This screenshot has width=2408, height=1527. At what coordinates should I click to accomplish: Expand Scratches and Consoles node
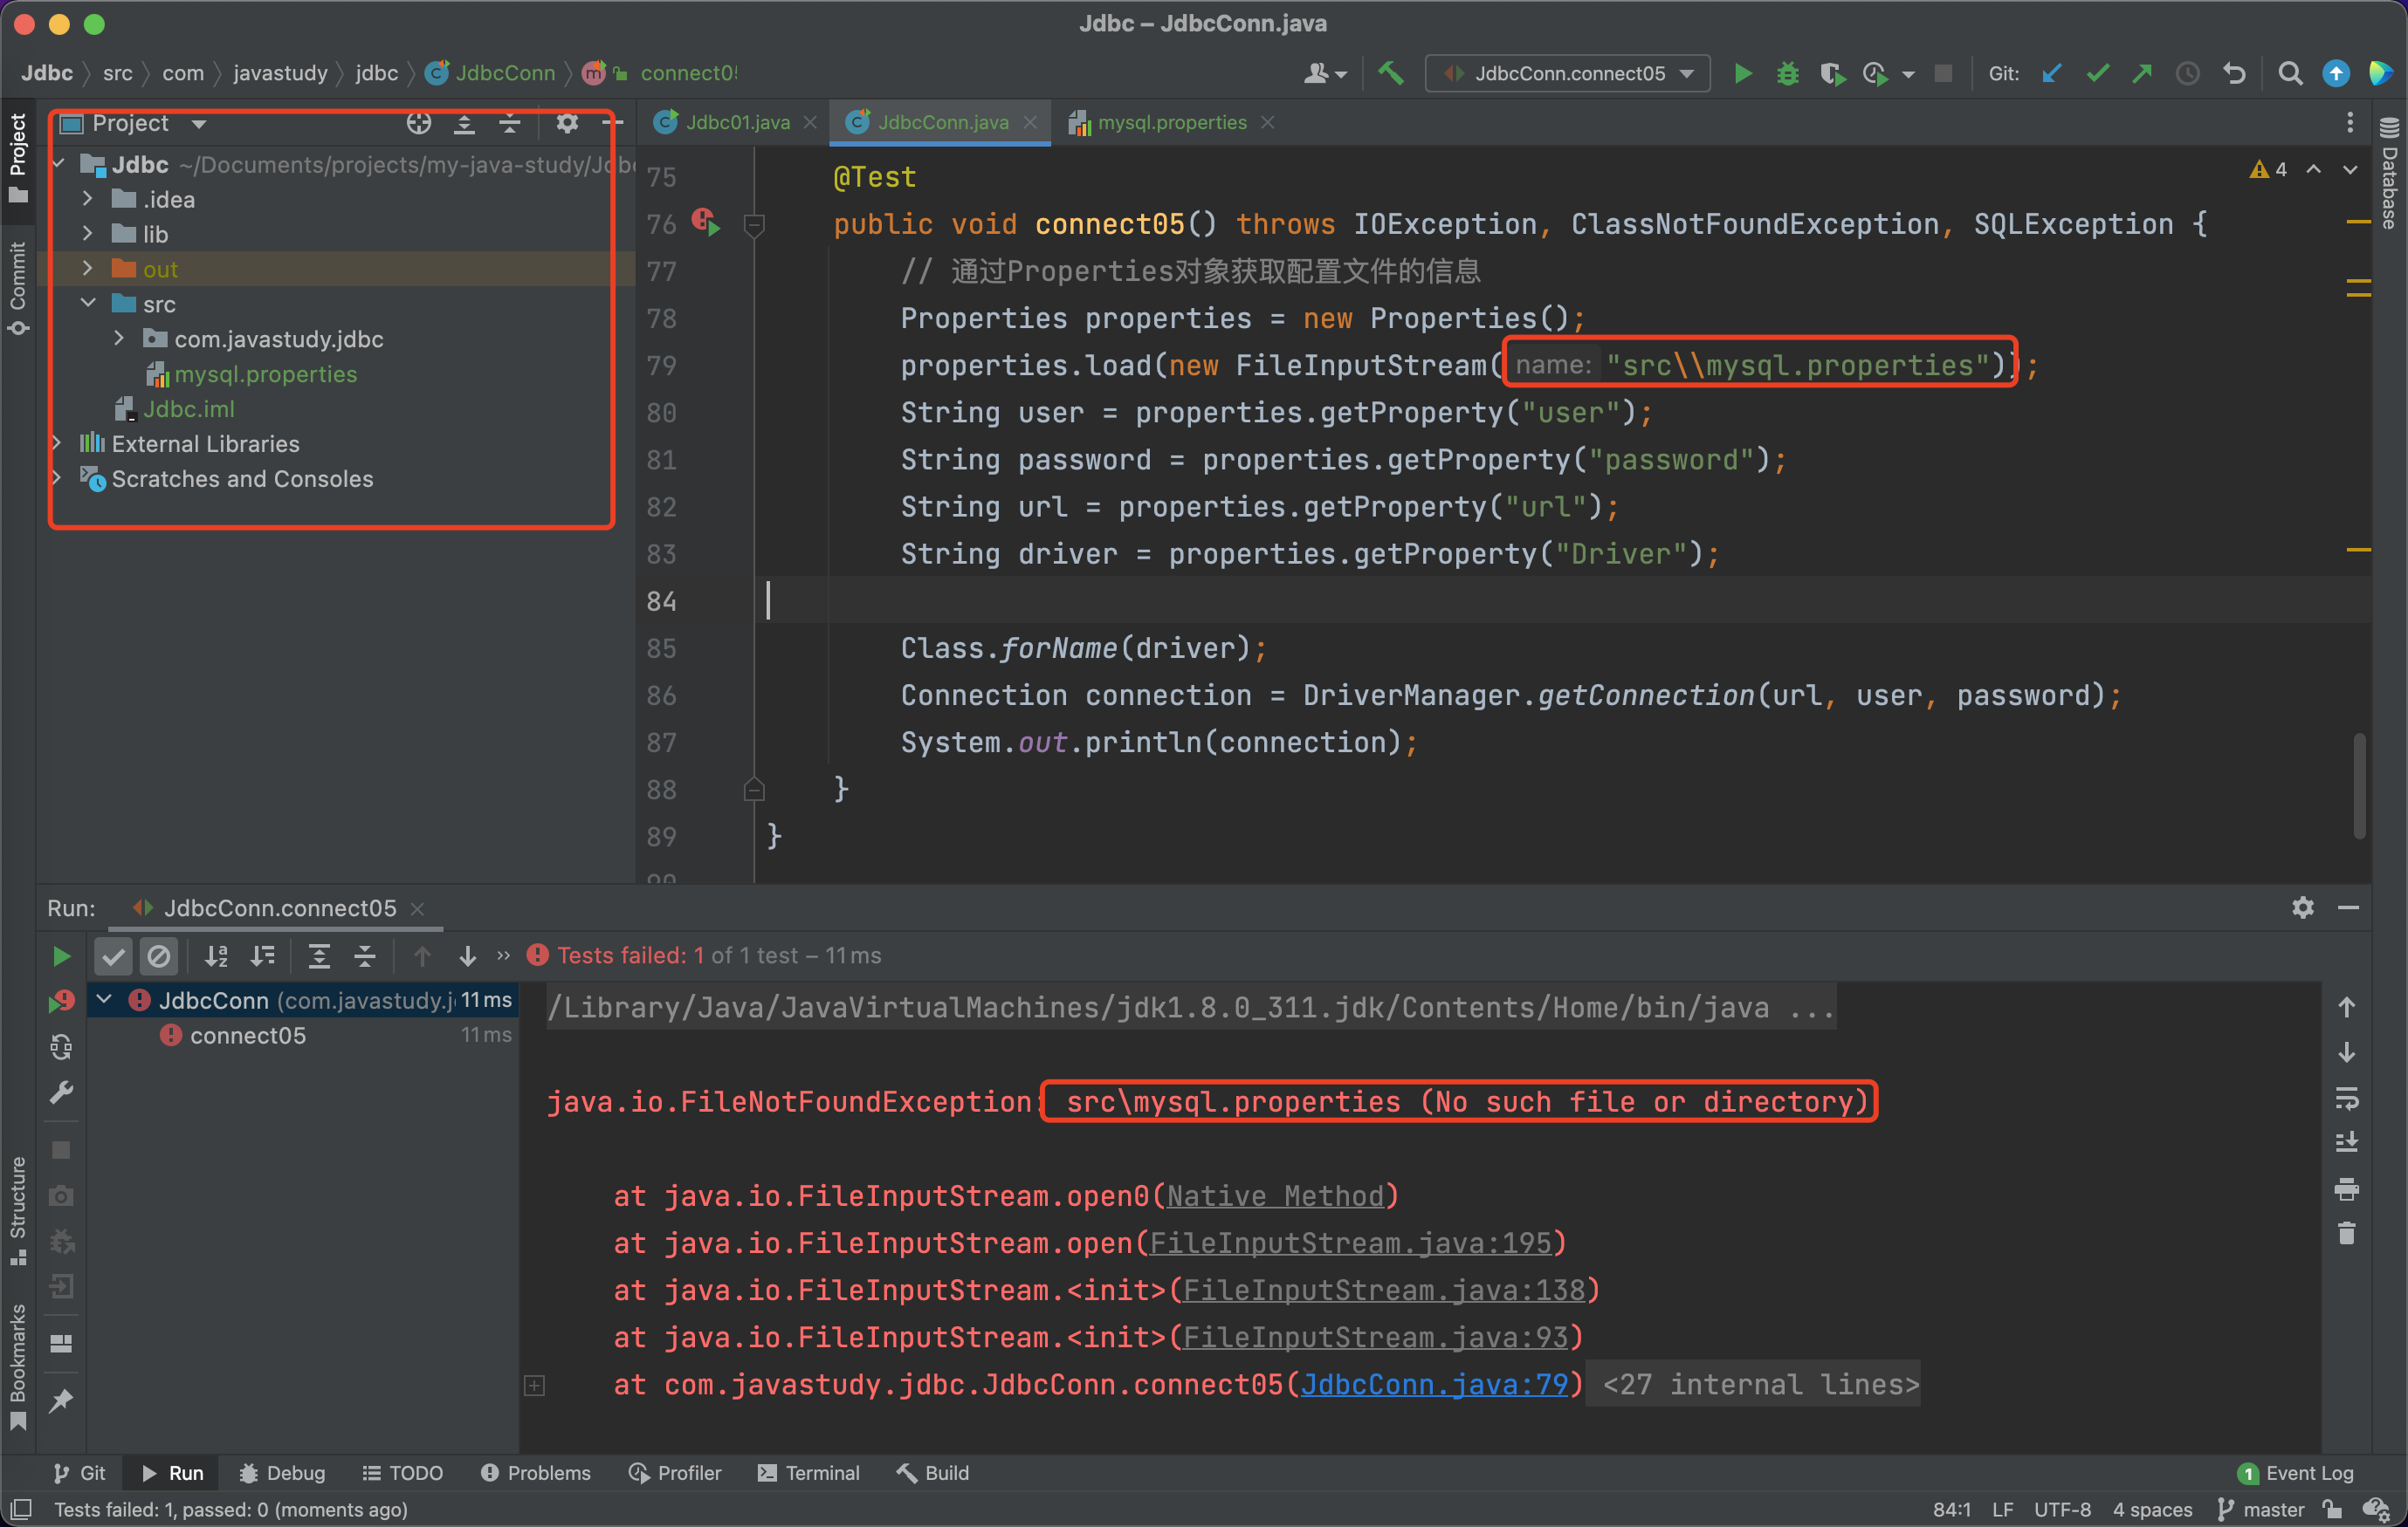point(57,479)
